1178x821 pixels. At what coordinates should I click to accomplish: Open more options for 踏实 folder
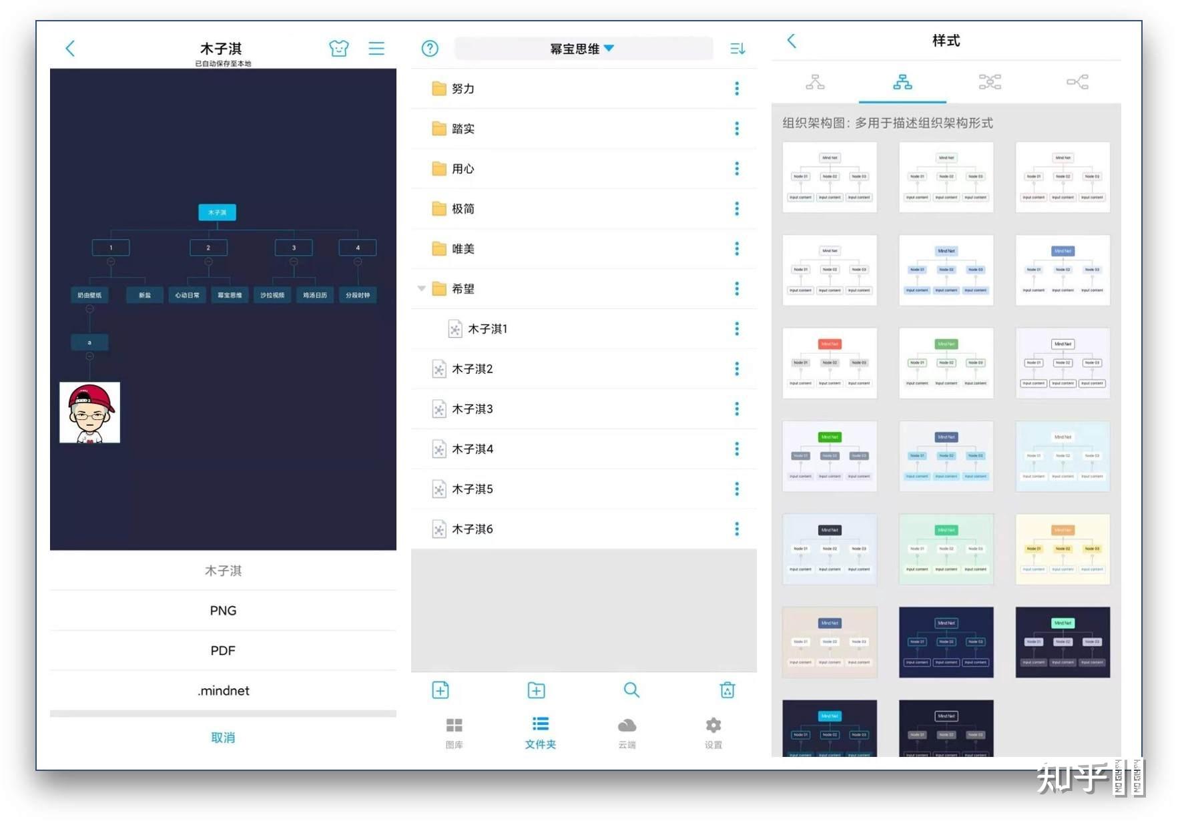(x=737, y=128)
